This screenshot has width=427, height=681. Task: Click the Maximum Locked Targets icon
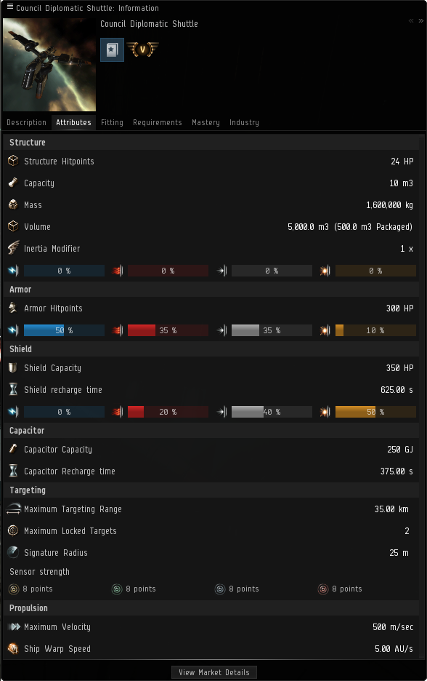click(13, 530)
